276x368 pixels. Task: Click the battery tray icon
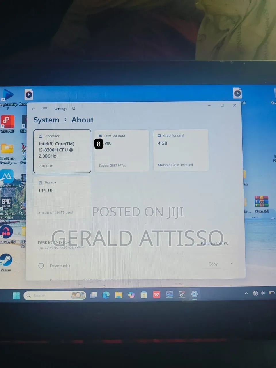(x=271, y=293)
